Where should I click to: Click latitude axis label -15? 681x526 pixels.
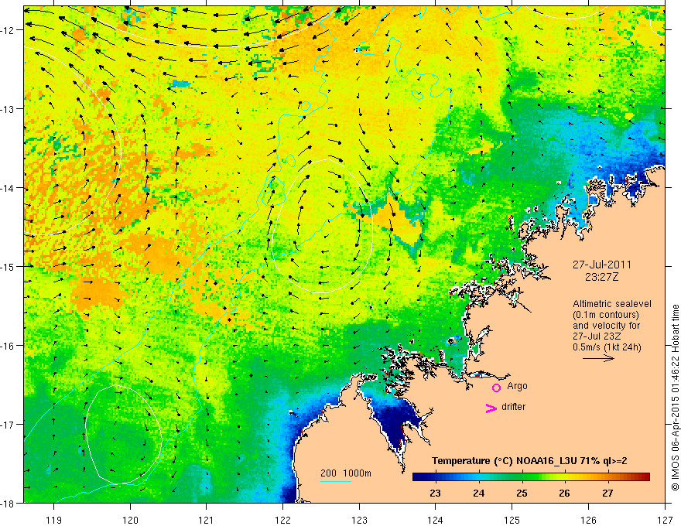pyautogui.click(x=8, y=266)
